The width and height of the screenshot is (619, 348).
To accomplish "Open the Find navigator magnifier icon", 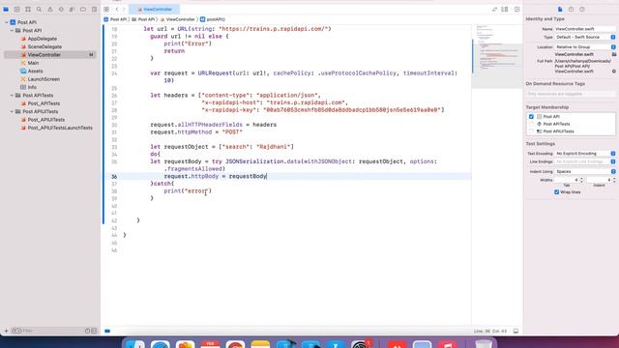I will (x=39, y=9).
